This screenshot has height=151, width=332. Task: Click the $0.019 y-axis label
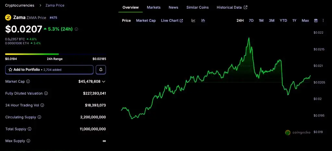point(318,132)
